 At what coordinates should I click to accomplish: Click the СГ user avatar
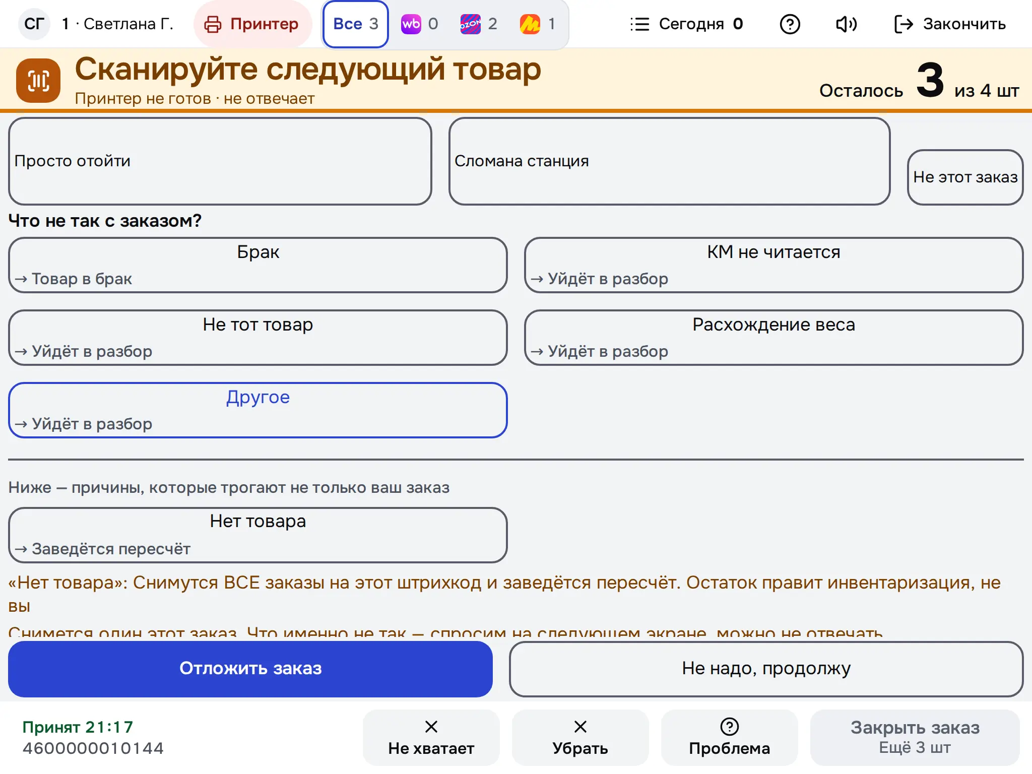pyautogui.click(x=34, y=24)
